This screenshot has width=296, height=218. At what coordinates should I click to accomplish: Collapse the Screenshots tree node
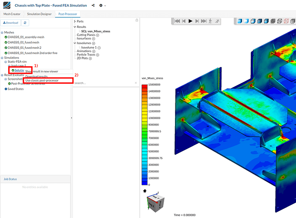[6, 79]
